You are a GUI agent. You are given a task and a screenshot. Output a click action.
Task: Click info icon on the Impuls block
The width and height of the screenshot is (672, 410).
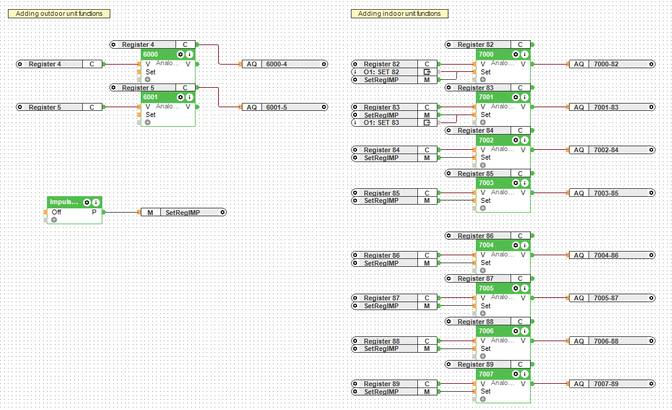click(96, 202)
